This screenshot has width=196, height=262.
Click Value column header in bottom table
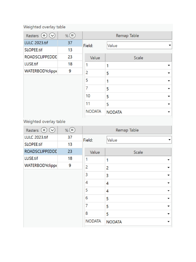pyautogui.click(x=95, y=152)
